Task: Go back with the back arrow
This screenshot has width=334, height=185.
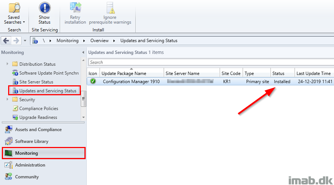Action: coord(6,40)
